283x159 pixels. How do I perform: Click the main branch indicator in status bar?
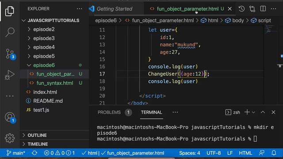[16, 153]
